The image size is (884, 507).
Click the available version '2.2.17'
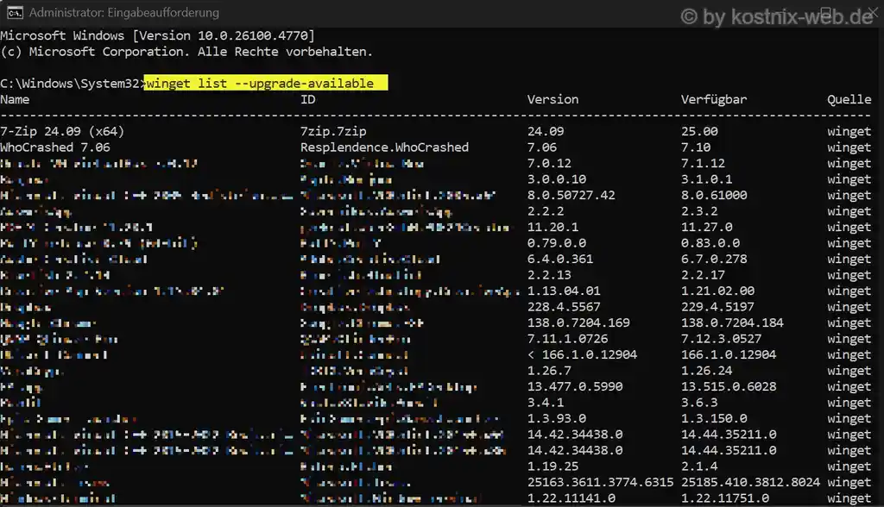tap(703, 275)
